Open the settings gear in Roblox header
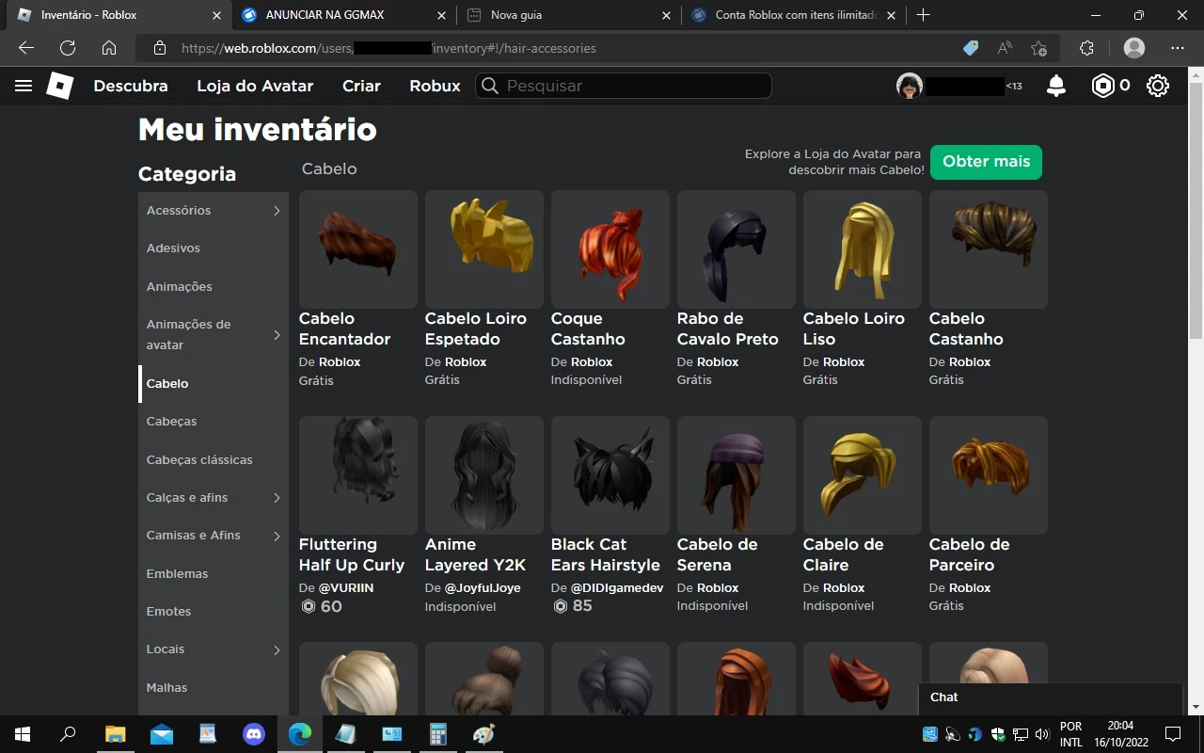This screenshot has height=753, width=1204. 1158,86
